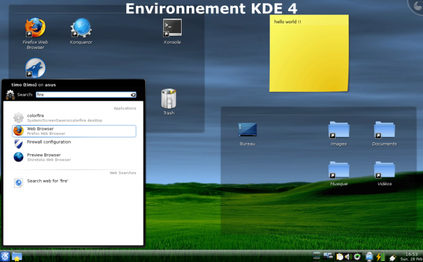Click the 'timo (timo) on asus' user label
The width and height of the screenshot is (423, 262).
[34, 85]
